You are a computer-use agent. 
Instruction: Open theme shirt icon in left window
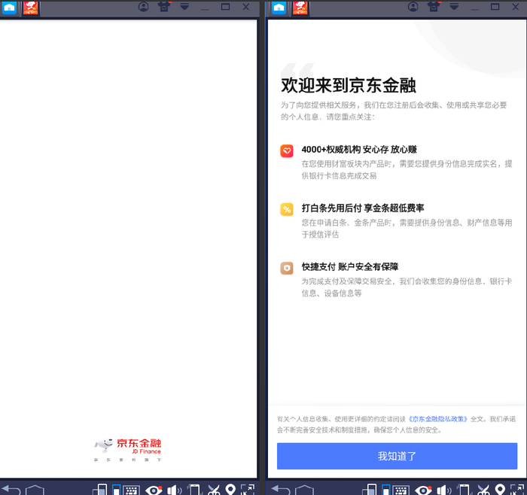pos(164,7)
